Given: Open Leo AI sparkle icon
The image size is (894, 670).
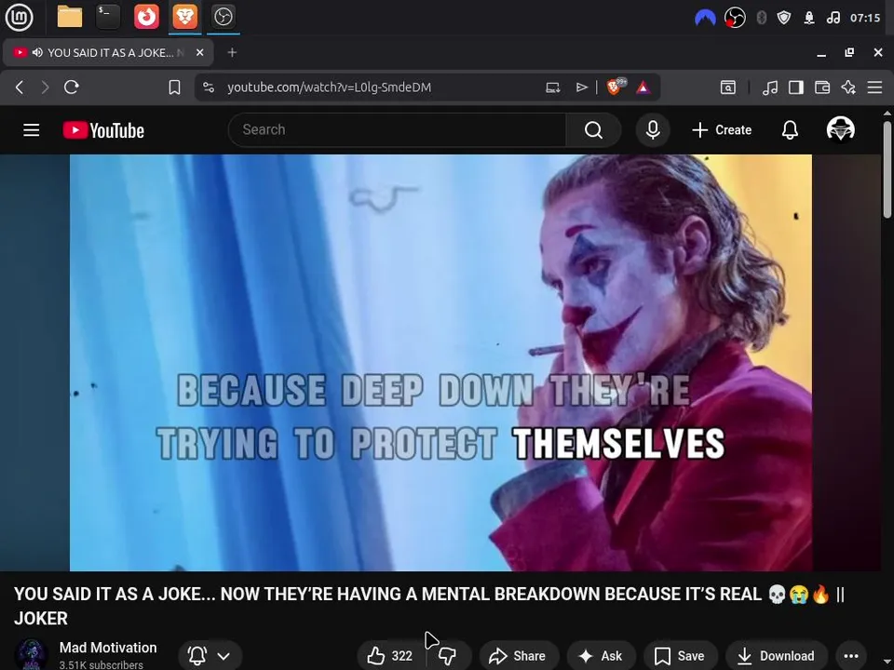Looking at the screenshot, I should click(x=848, y=87).
